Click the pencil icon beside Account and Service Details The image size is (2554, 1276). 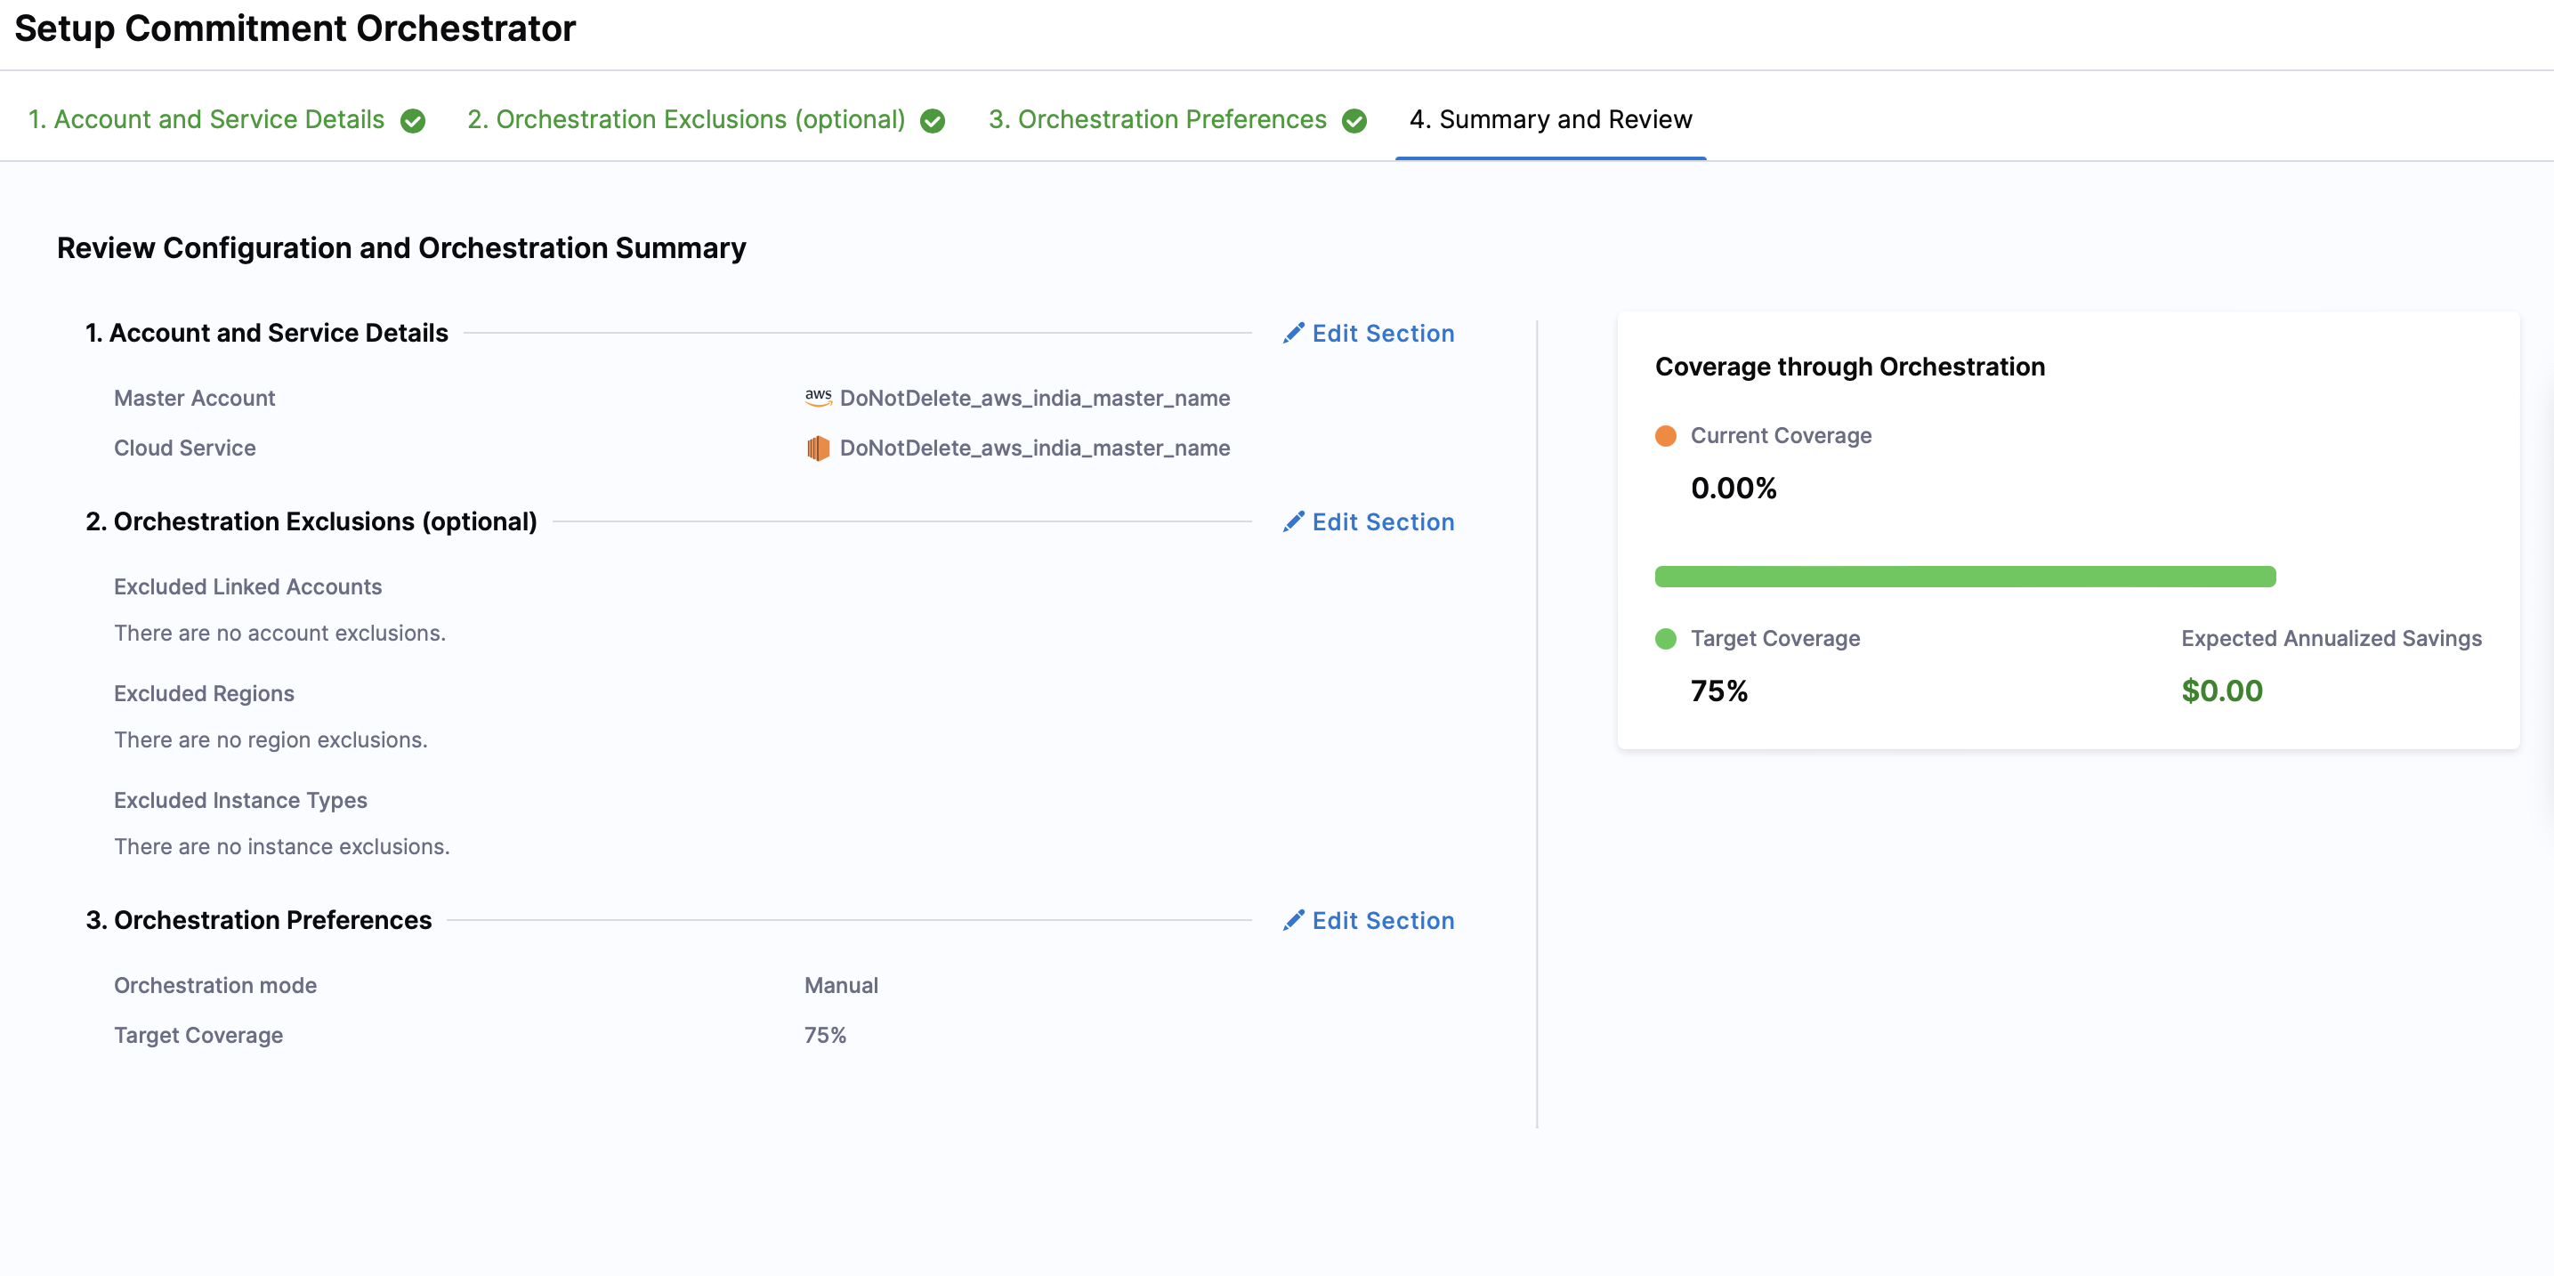click(x=1293, y=333)
